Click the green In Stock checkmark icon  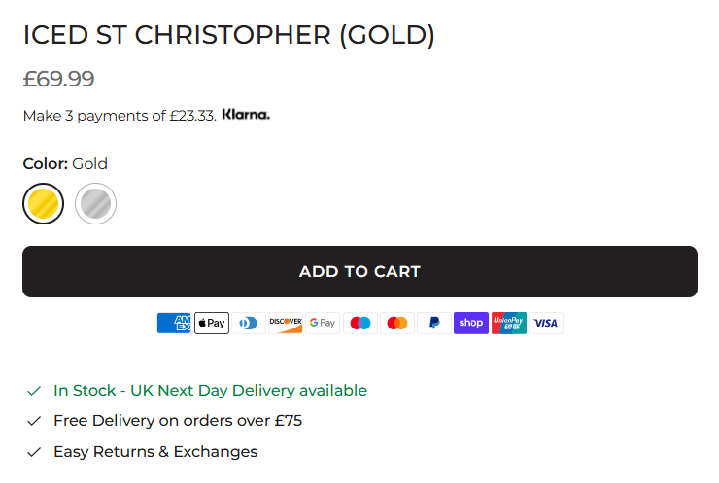pos(34,391)
